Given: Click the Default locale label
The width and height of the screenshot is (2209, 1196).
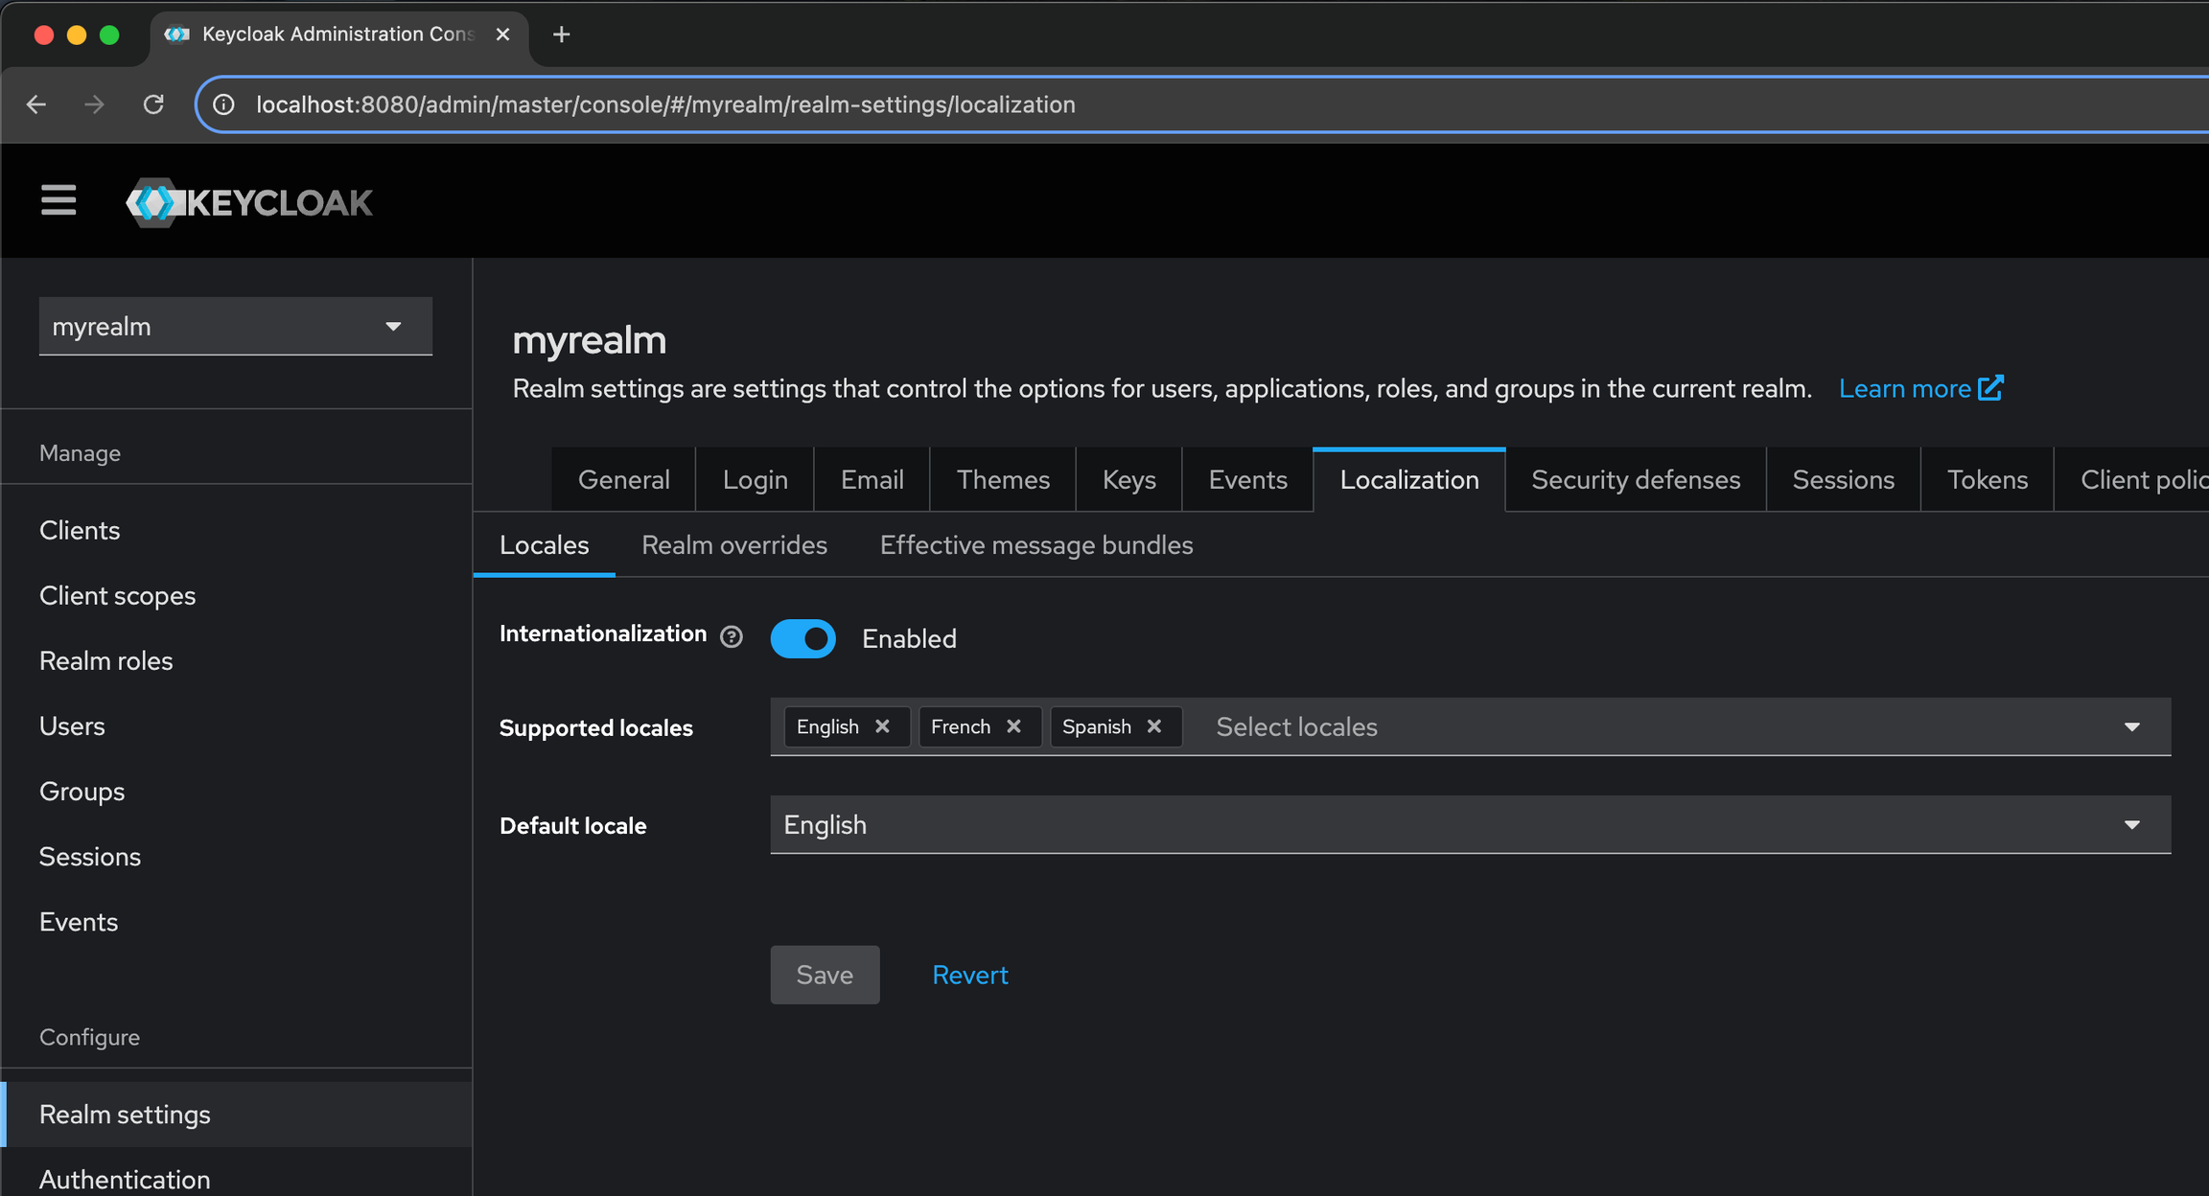Looking at the screenshot, I should click(x=572, y=826).
